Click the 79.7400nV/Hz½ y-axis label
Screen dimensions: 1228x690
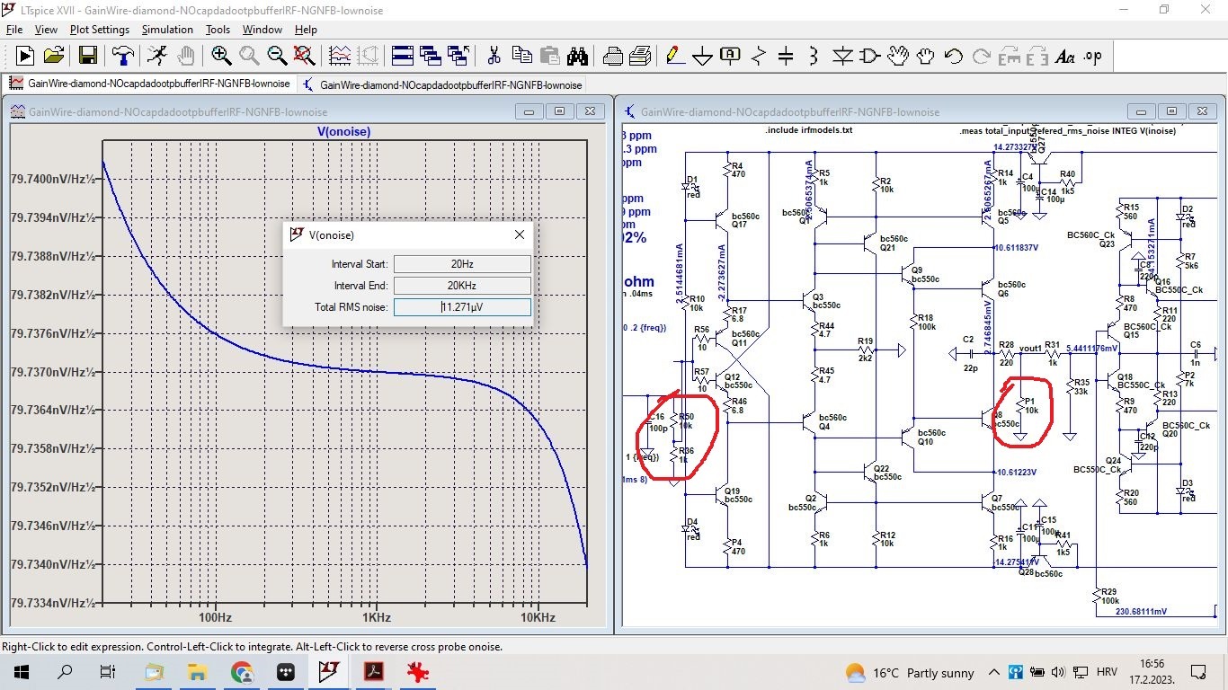[x=53, y=180]
